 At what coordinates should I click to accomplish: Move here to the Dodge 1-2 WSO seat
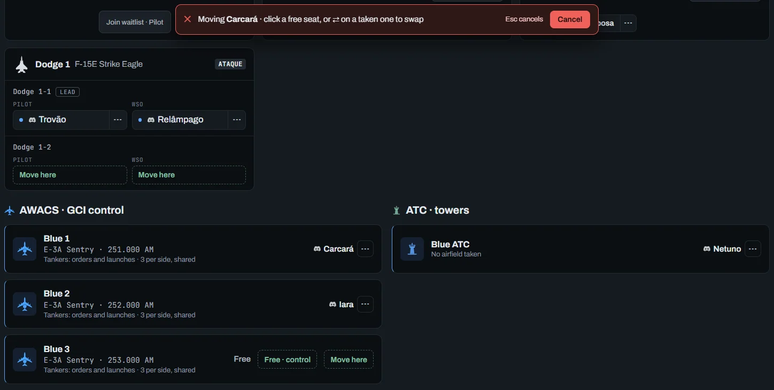(189, 175)
